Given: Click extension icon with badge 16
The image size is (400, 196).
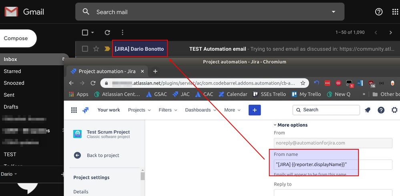Looking at the screenshot, I should pyautogui.click(x=372, y=84).
